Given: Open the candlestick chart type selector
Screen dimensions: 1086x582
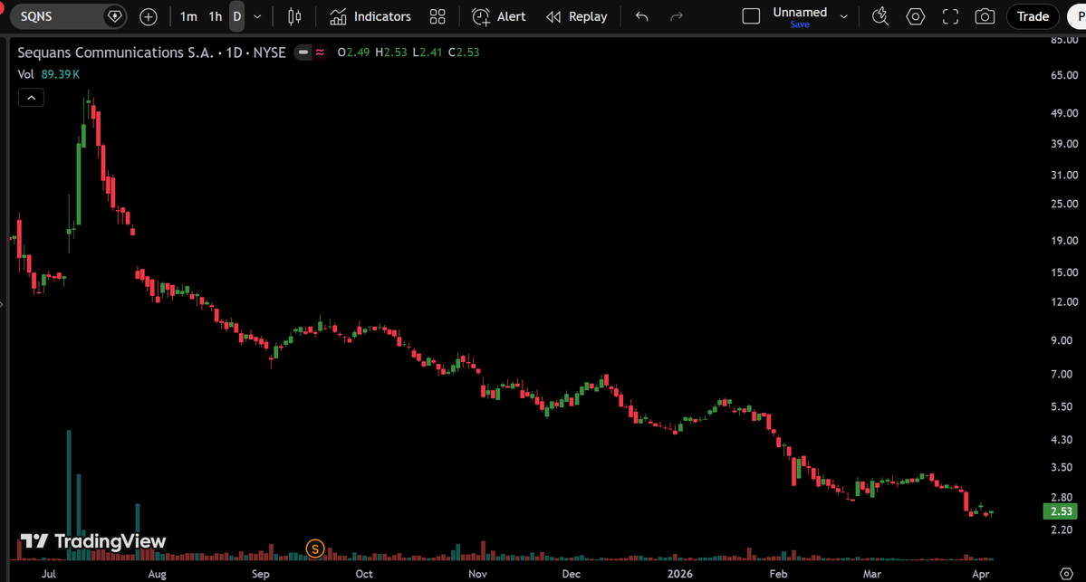Looking at the screenshot, I should pos(294,16).
